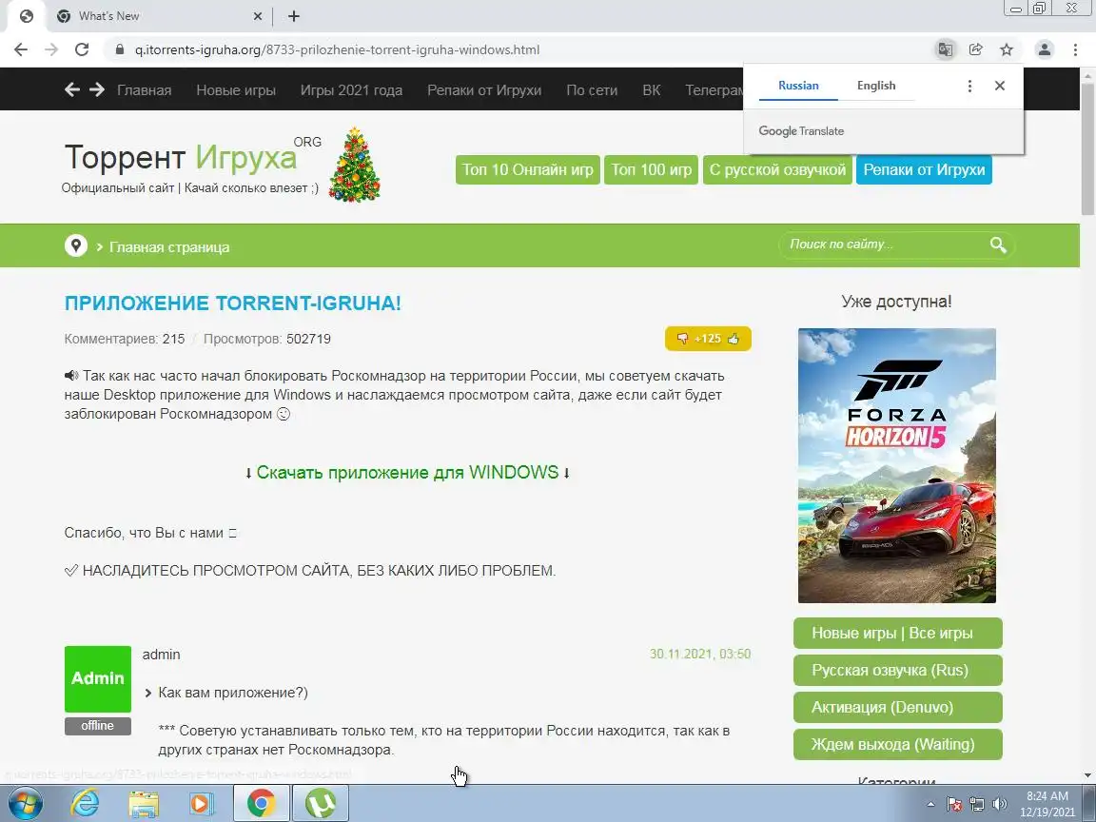Click Русская озвучка (Rus) sidebar button

click(897, 671)
